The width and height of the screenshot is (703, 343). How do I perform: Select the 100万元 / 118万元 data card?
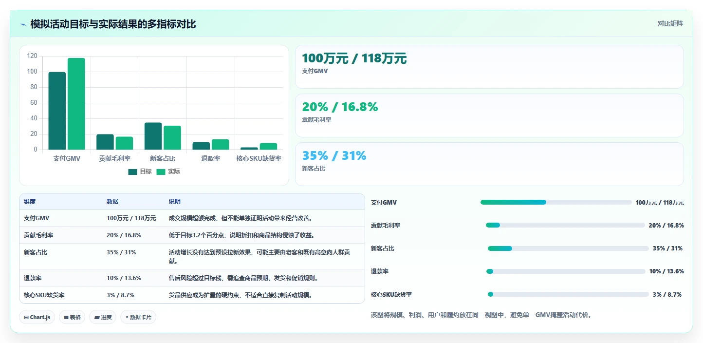pos(489,67)
